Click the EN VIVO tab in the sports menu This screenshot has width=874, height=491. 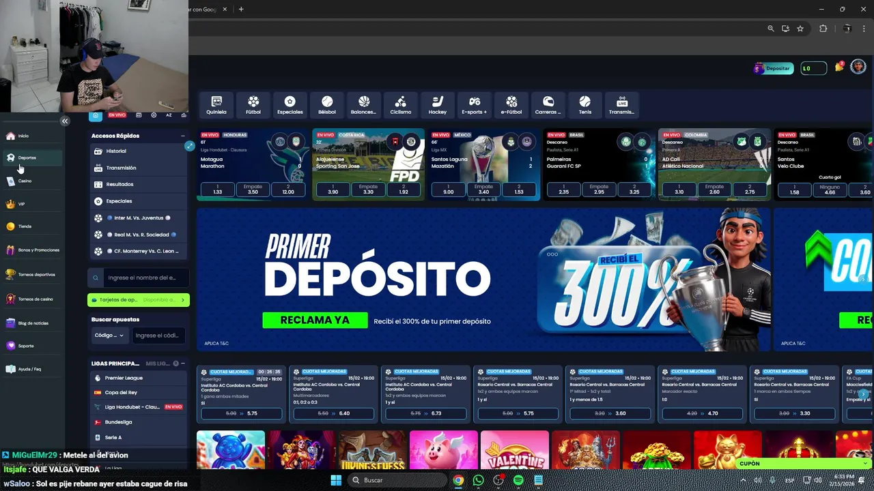coord(117,115)
